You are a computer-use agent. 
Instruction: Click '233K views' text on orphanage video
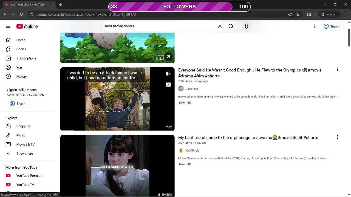[185, 143]
